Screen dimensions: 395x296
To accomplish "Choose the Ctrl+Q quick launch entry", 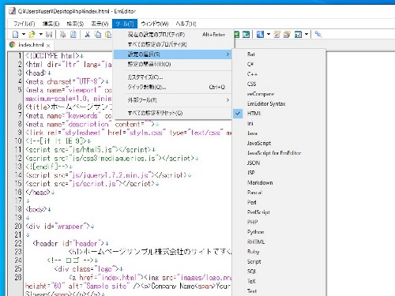I will point(172,87).
